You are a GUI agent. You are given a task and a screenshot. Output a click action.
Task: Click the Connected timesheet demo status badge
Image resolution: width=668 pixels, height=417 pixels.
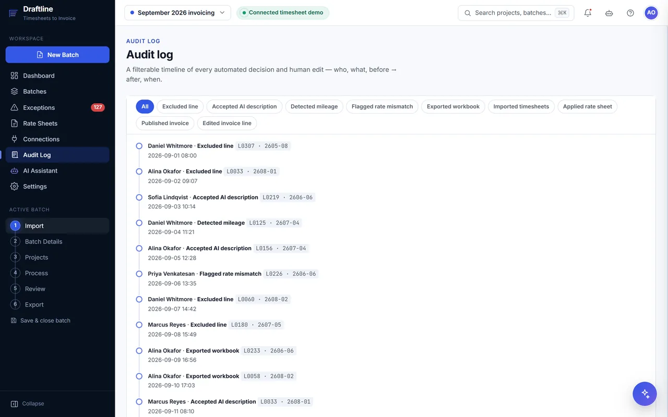(x=283, y=13)
